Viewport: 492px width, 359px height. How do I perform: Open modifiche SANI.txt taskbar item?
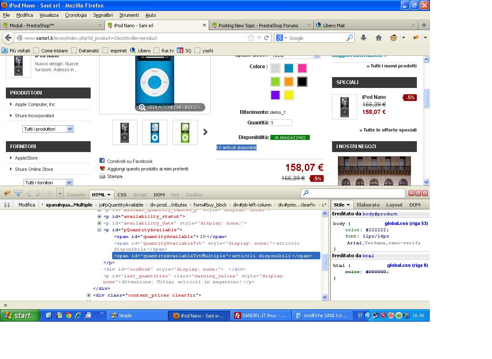pyautogui.click(x=322, y=315)
